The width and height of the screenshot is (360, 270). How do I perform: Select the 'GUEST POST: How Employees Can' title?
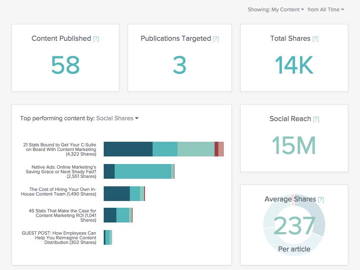[x=59, y=238]
